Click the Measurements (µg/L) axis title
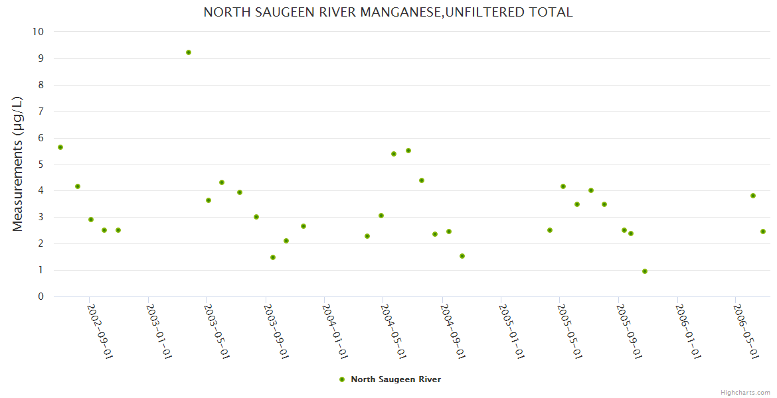Screen dimensions: 777x398 [x=18, y=164]
